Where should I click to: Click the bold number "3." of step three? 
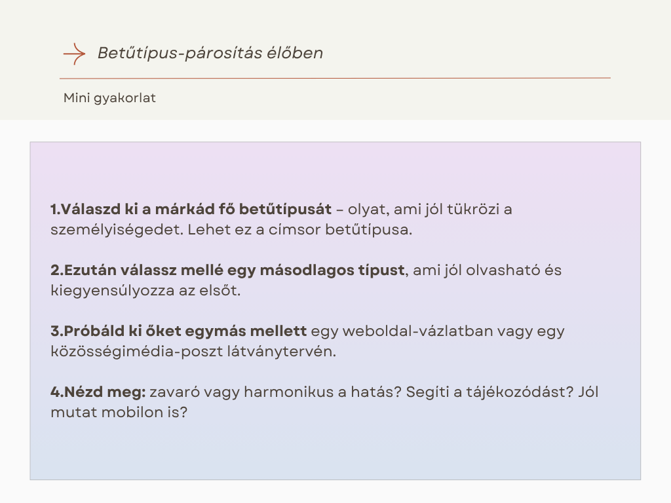pyautogui.click(x=56, y=331)
